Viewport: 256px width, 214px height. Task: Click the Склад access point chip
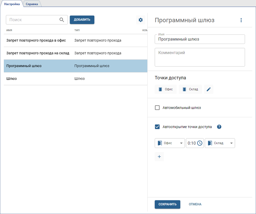click(x=190, y=89)
